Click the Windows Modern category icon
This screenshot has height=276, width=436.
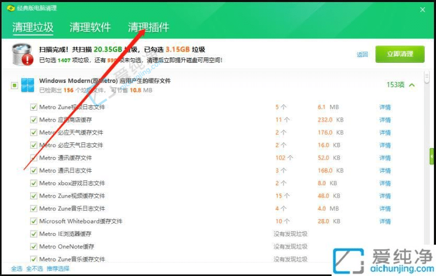[28, 85]
